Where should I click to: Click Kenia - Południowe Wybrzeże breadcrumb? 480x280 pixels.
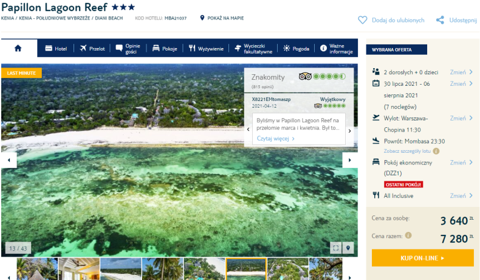pyautogui.click(x=55, y=18)
